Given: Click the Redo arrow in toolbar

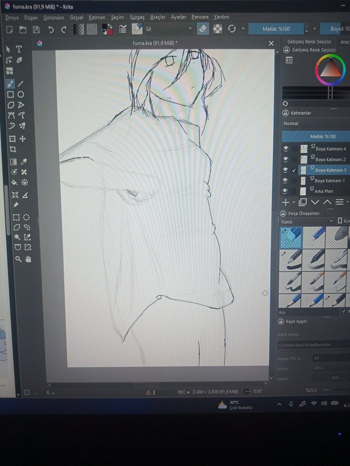Looking at the screenshot, I should coord(63,30).
